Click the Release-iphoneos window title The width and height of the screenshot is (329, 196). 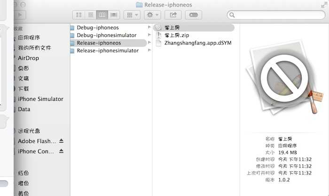click(168, 5)
